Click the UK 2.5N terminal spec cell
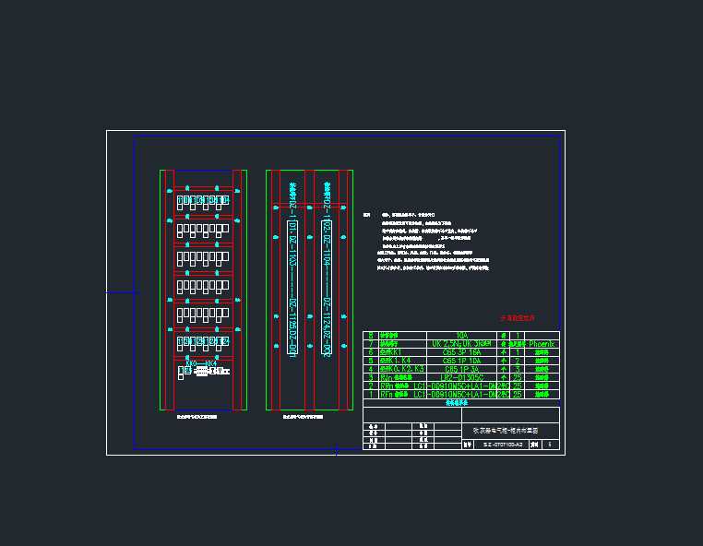Screen dimensions: 703x546 pyautogui.click(x=462, y=343)
